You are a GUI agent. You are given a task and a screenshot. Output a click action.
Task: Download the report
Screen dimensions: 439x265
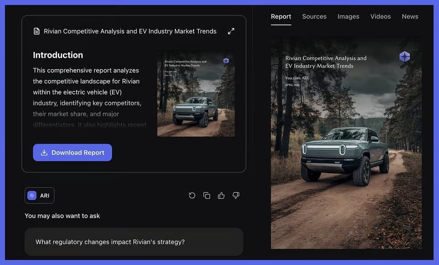click(72, 152)
